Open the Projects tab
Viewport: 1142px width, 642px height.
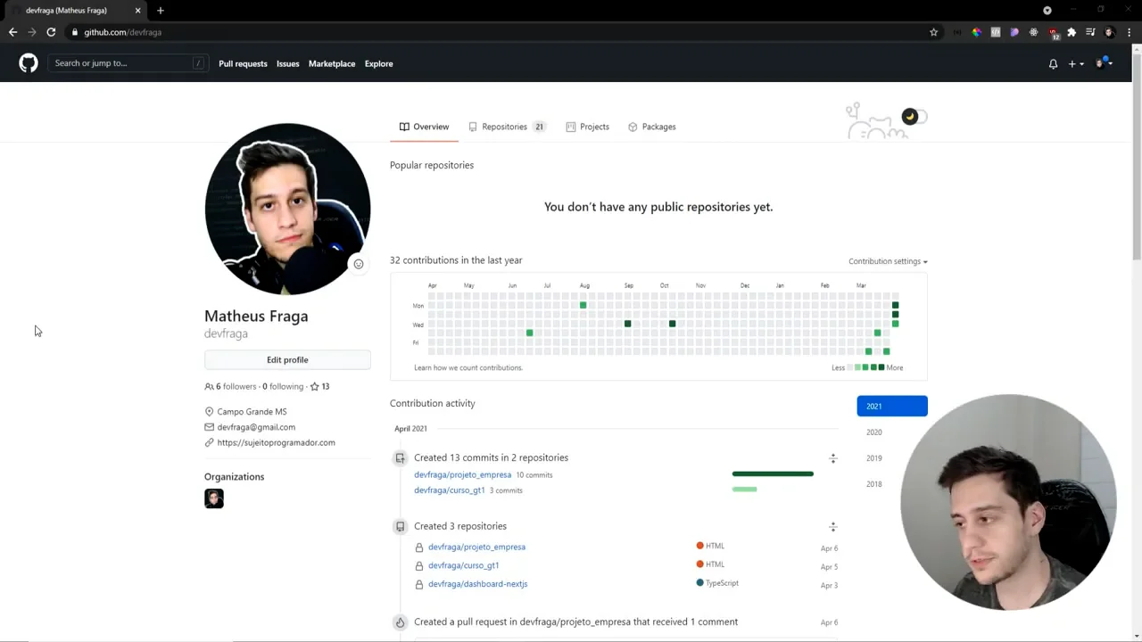click(x=588, y=127)
